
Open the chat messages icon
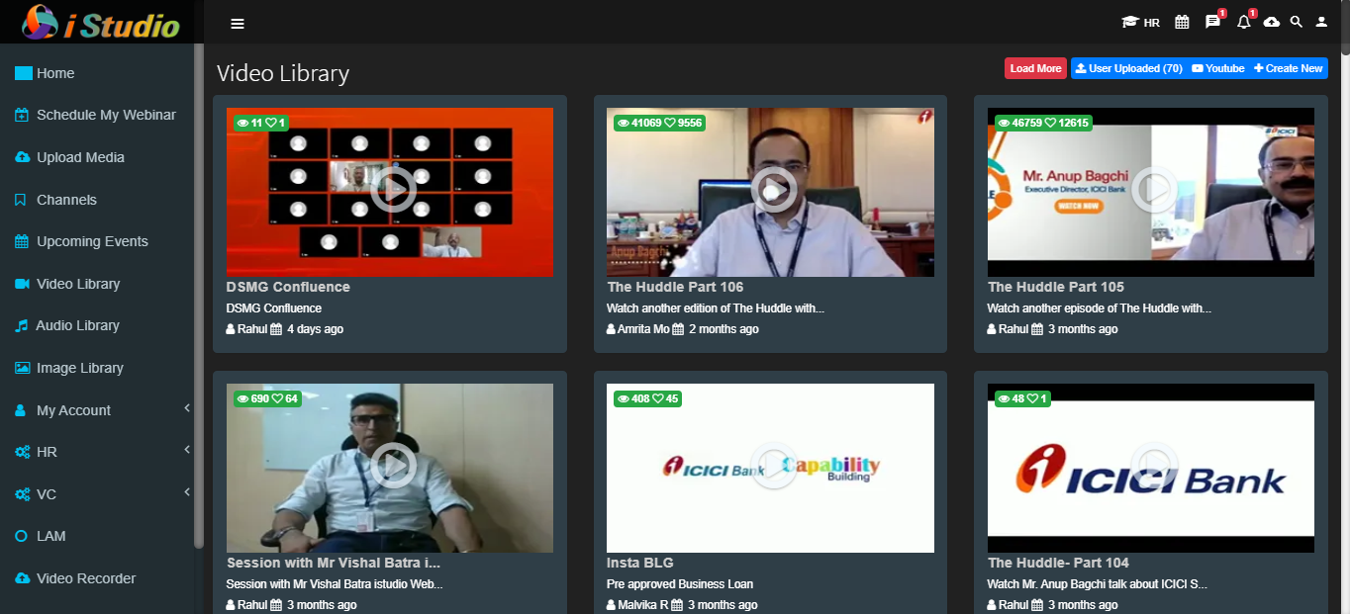(1213, 22)
